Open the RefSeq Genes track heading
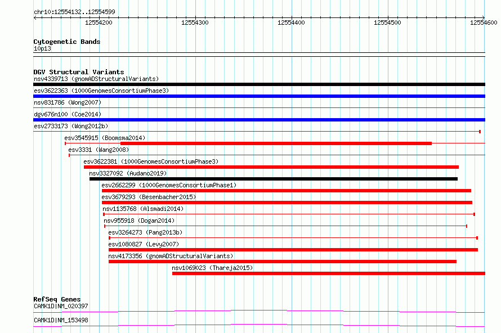 click(57, 299)
